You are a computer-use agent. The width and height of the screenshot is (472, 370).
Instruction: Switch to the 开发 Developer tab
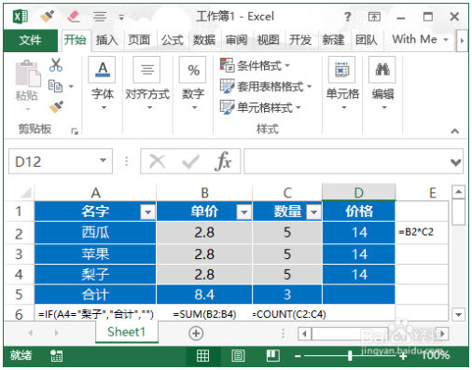[x=300, y=40]
